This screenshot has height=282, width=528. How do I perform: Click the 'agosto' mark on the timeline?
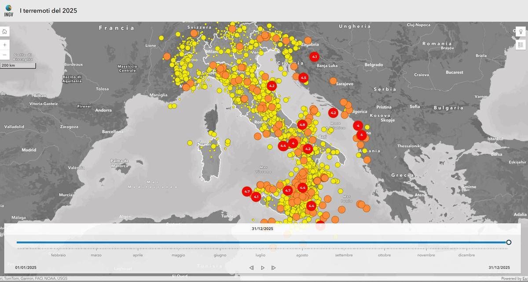302,255
